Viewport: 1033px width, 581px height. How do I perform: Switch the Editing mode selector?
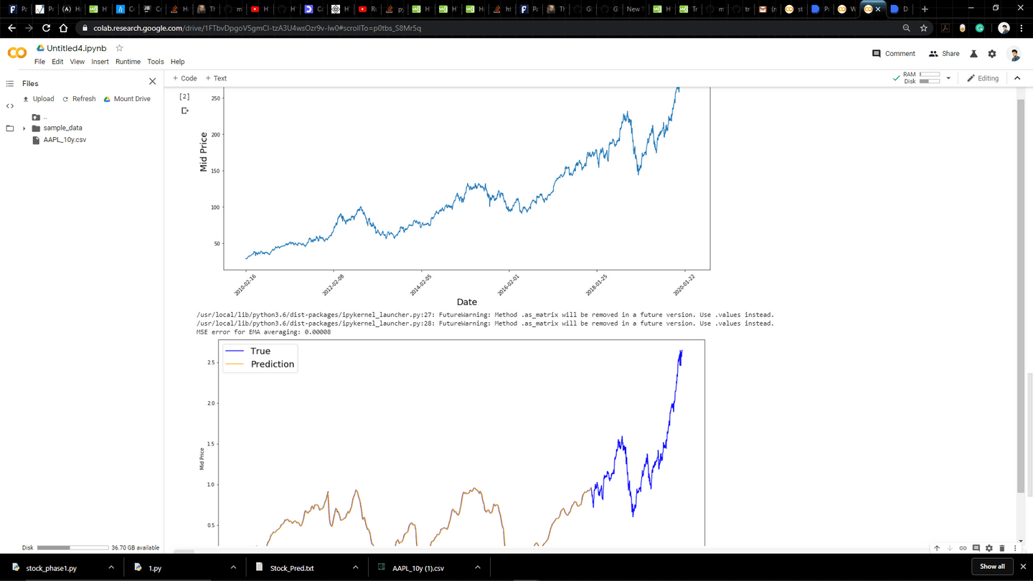pyautogui.click(x=983, y=78)
